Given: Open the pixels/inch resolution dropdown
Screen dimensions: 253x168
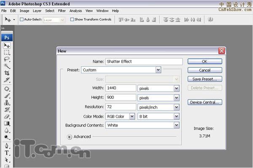Looking at the screenshot, I should (159, 107).
